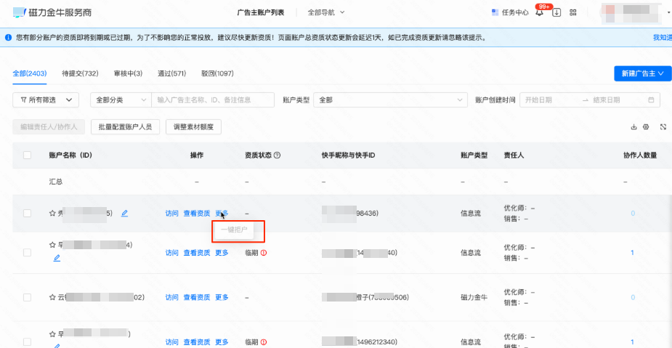Click the help icon beside 资质状态

[277, 155]
